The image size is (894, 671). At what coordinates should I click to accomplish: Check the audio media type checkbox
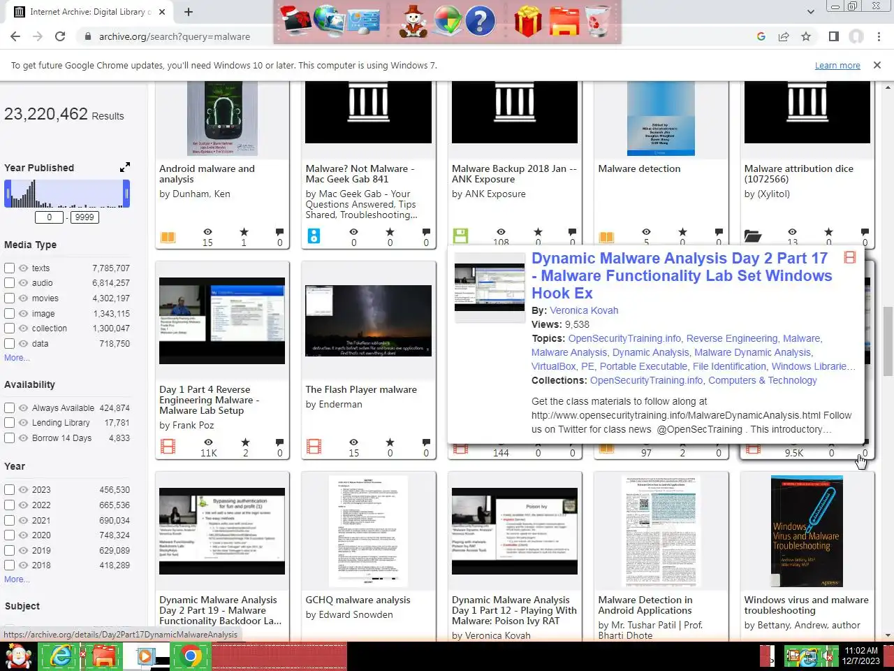tap(9, 283)
